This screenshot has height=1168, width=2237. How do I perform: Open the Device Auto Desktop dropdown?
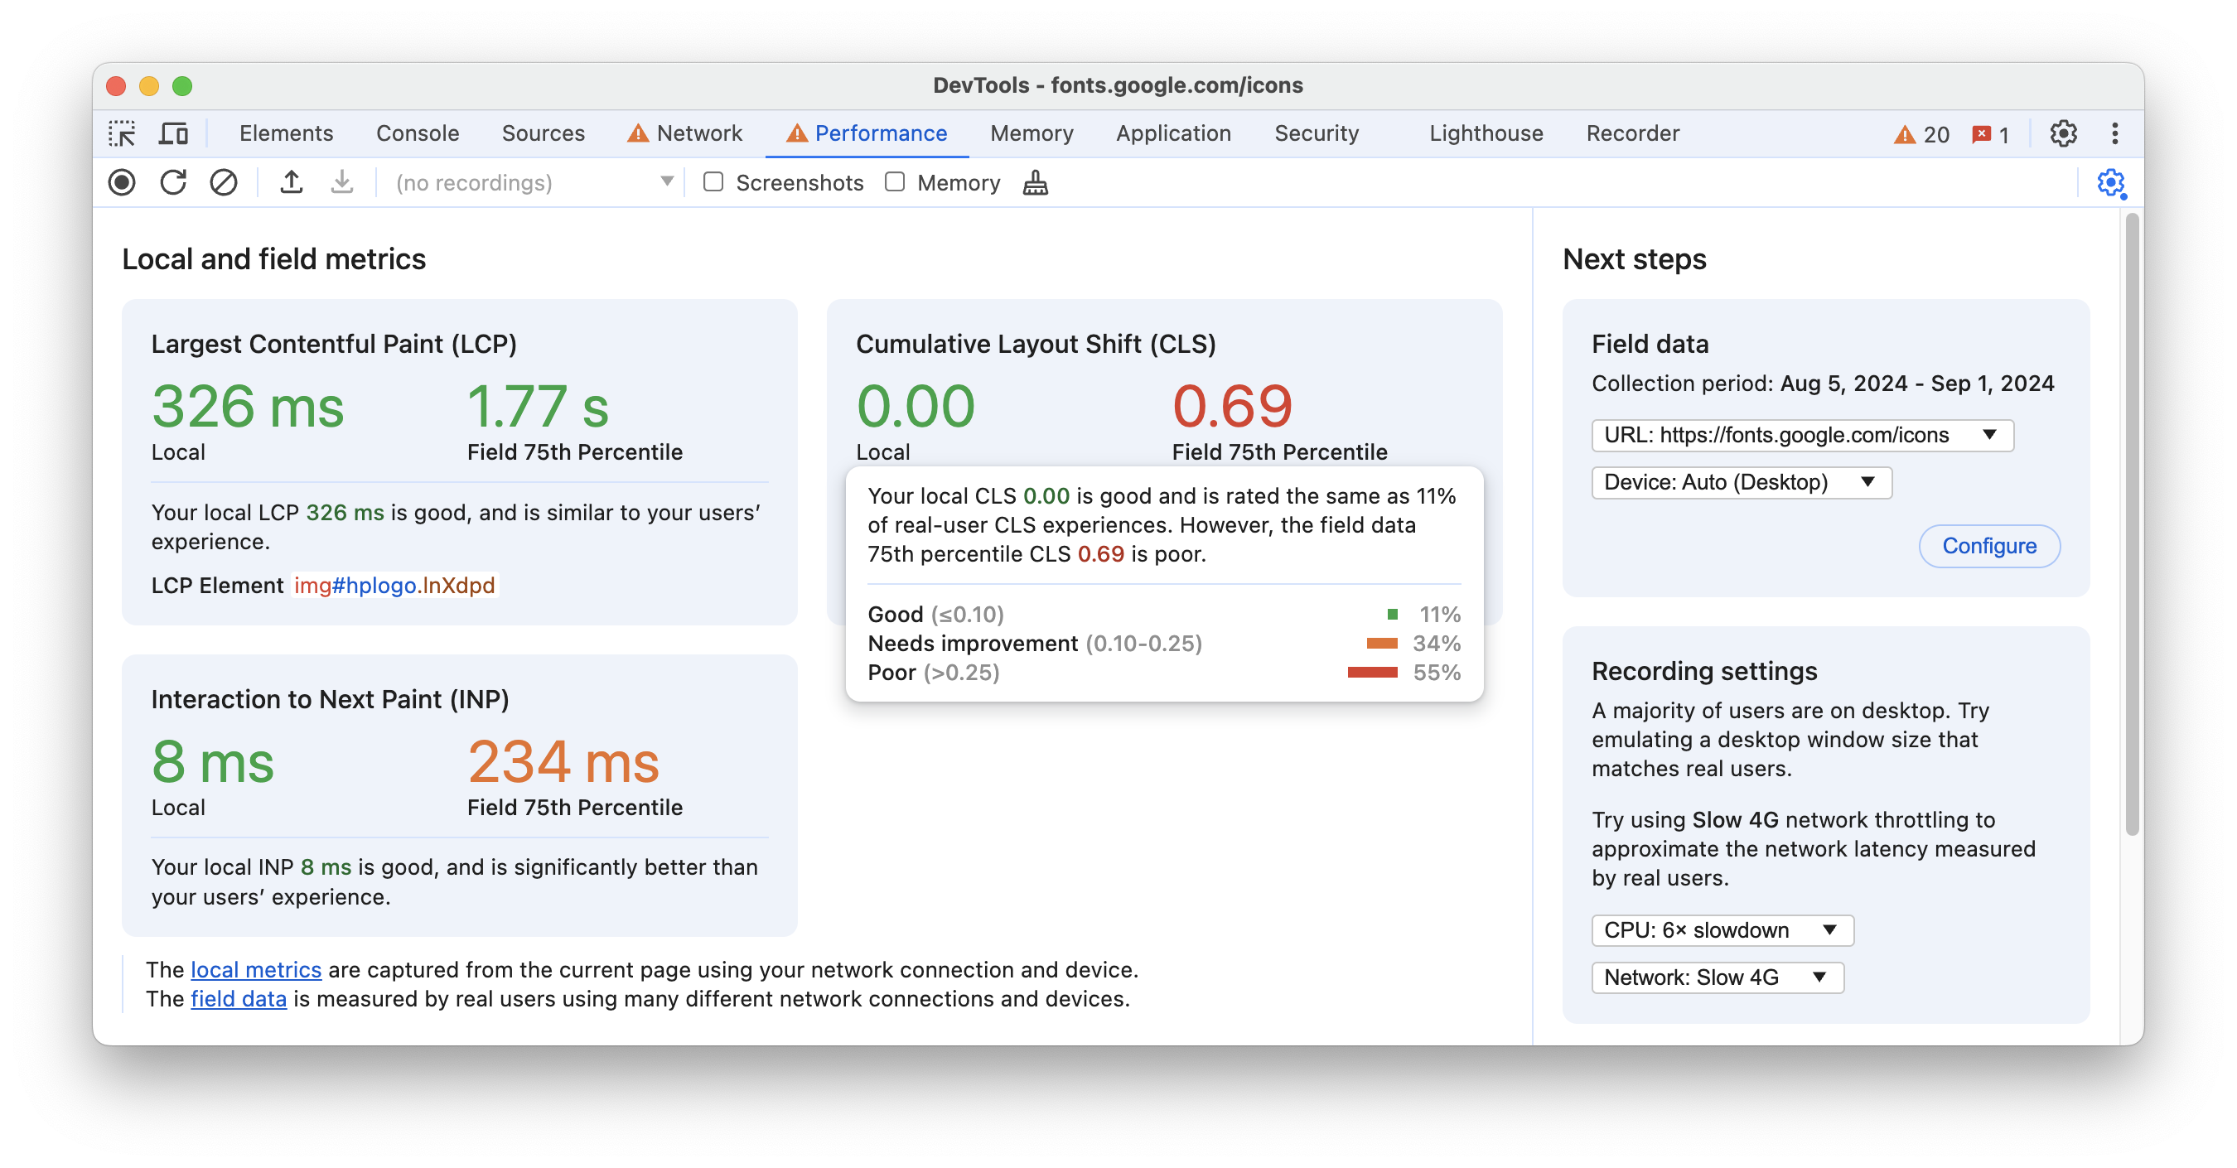1738,482
